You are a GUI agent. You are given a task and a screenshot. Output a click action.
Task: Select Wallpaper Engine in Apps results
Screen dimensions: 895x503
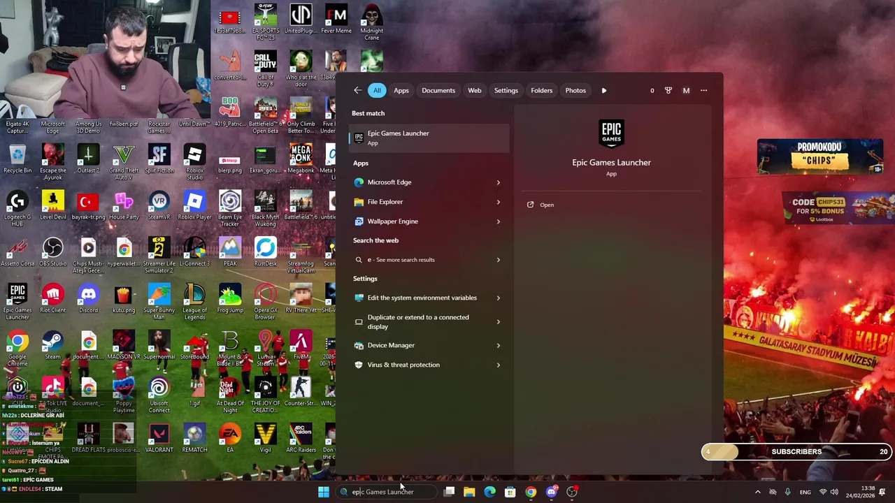(x=420, y=221)
